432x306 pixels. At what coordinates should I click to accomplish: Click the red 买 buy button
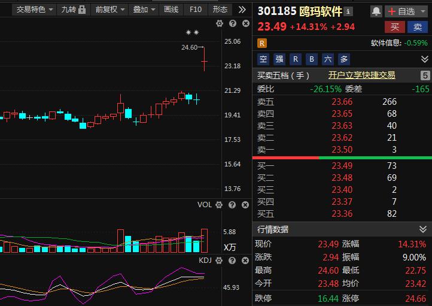tap(395, 27)
